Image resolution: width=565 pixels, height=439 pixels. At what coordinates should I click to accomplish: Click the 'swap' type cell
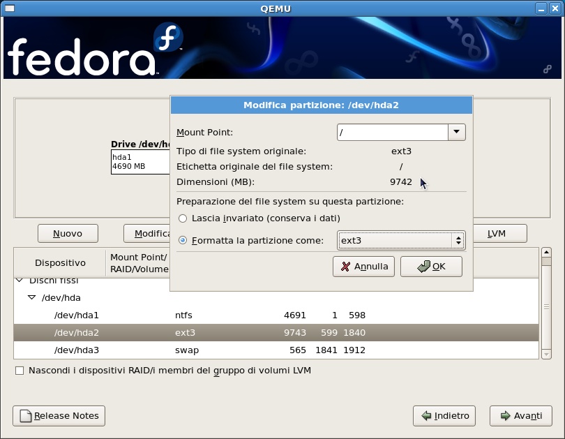click(x=187, y=350)
